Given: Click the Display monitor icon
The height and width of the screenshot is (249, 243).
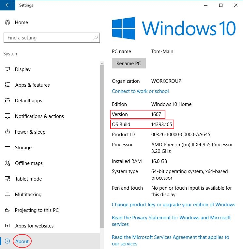Looking at the screenshot, I should click(7, 69).
